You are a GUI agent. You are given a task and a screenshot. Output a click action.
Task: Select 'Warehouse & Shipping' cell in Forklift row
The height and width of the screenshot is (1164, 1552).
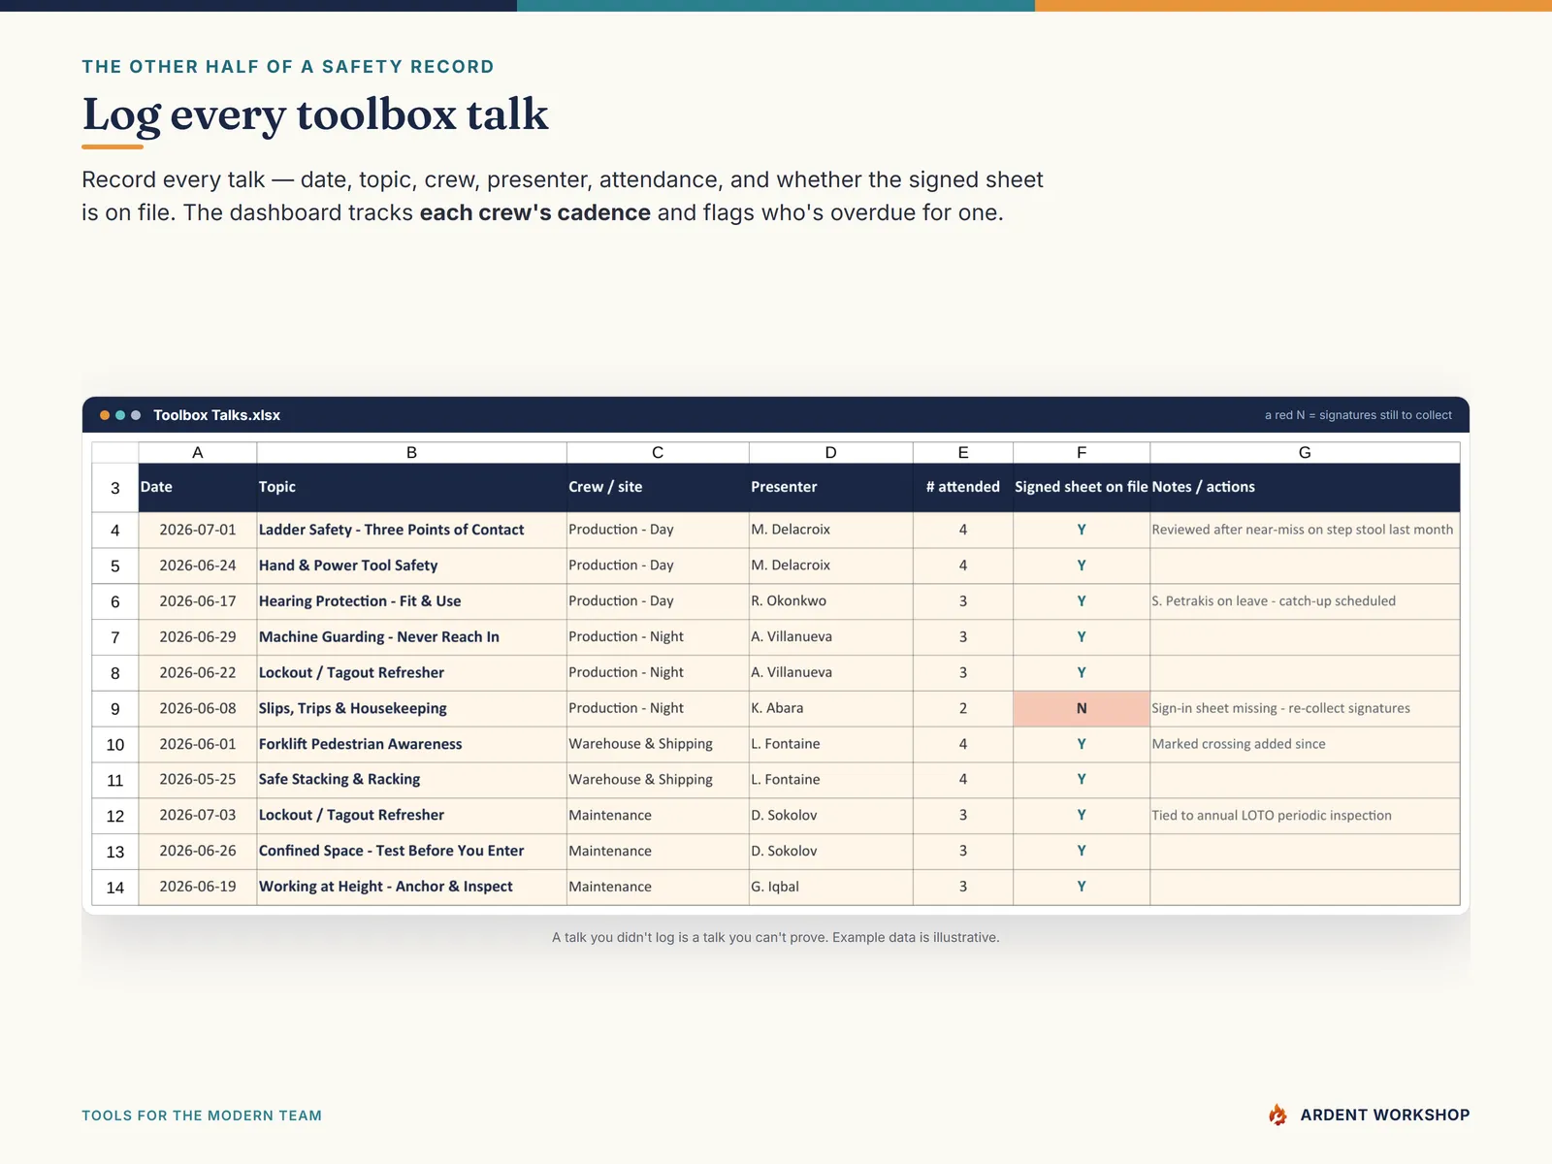658,744
